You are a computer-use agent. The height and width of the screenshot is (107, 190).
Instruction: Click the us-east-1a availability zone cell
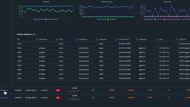coord(45,90)
